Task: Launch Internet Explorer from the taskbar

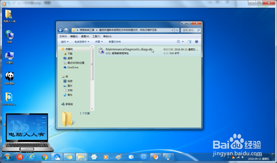Action: point(32,157)
